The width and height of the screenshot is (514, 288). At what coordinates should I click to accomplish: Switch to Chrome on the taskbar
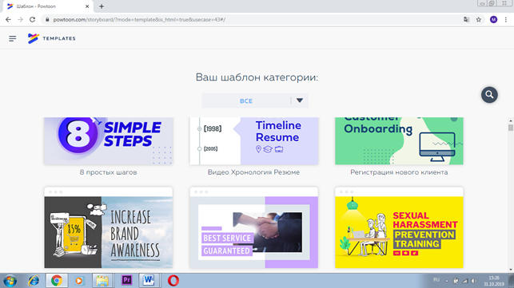(x=57, y=281)
